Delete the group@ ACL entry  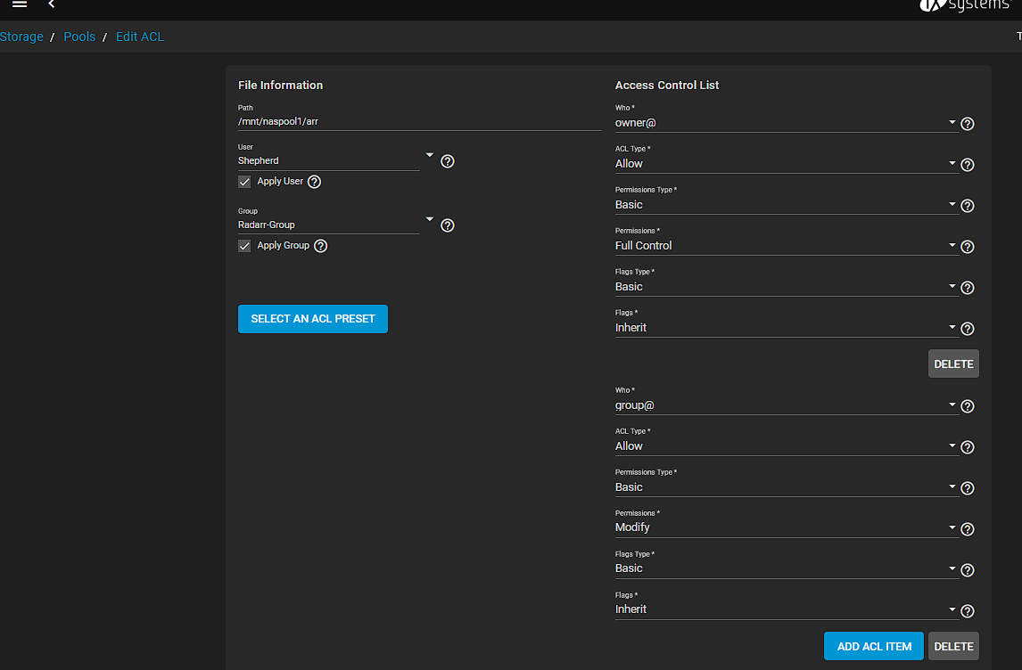(x=953, y=647)
